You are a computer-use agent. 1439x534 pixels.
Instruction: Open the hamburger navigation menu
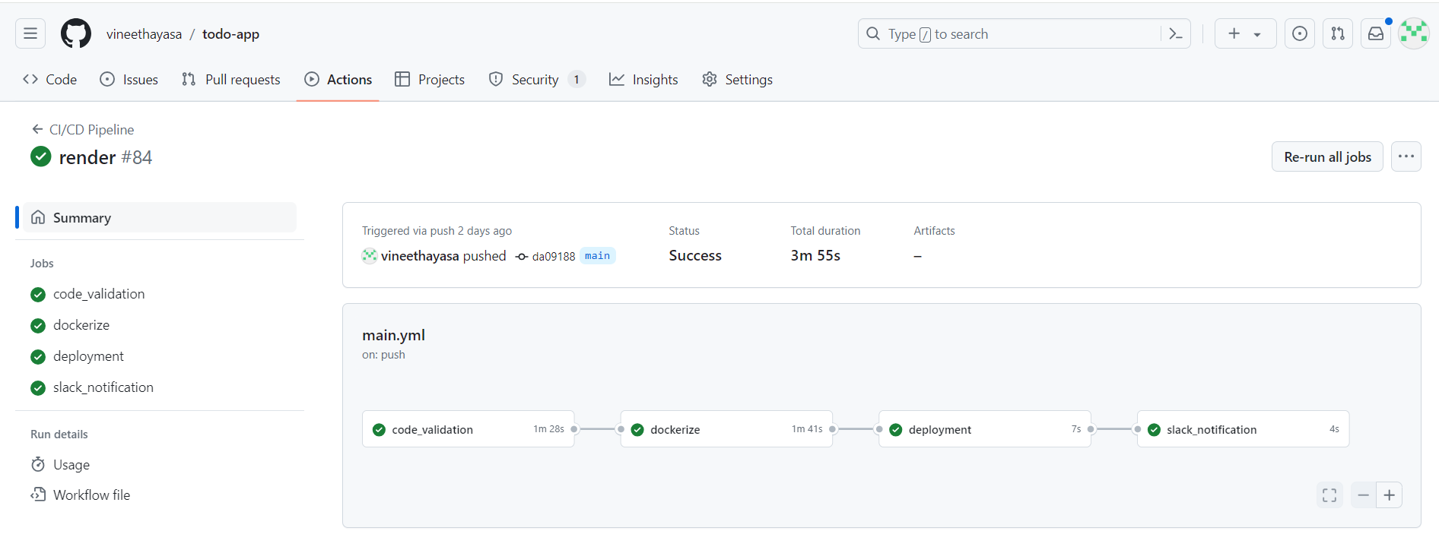click(30, 33)
